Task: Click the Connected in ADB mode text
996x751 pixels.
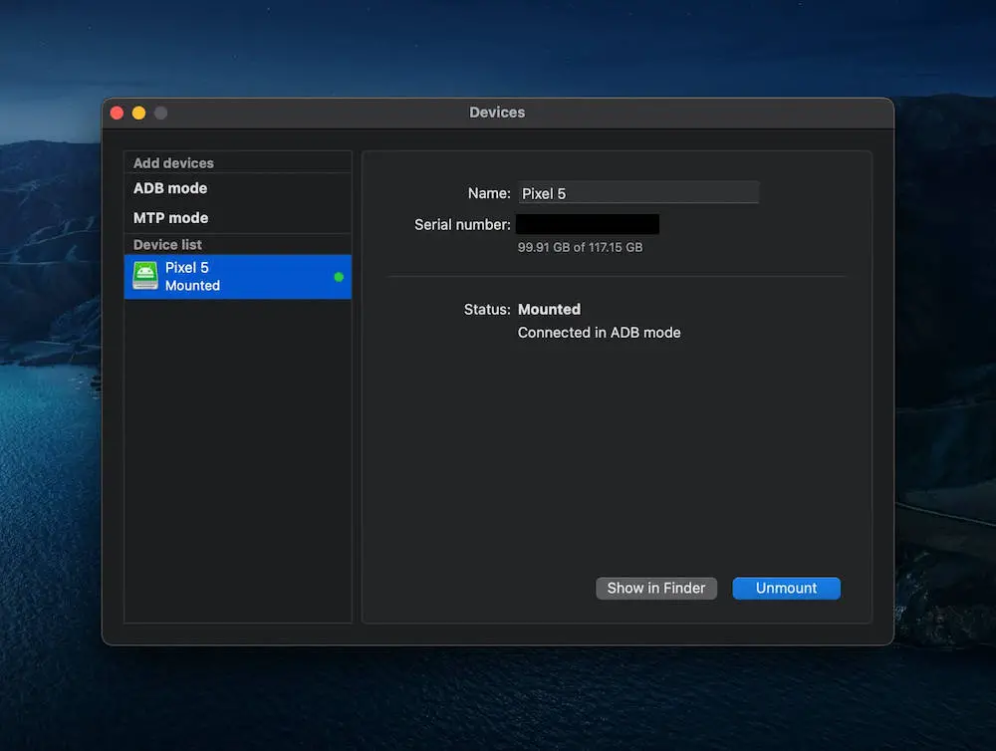Action: pyautogui.click(x=599, y=333)
